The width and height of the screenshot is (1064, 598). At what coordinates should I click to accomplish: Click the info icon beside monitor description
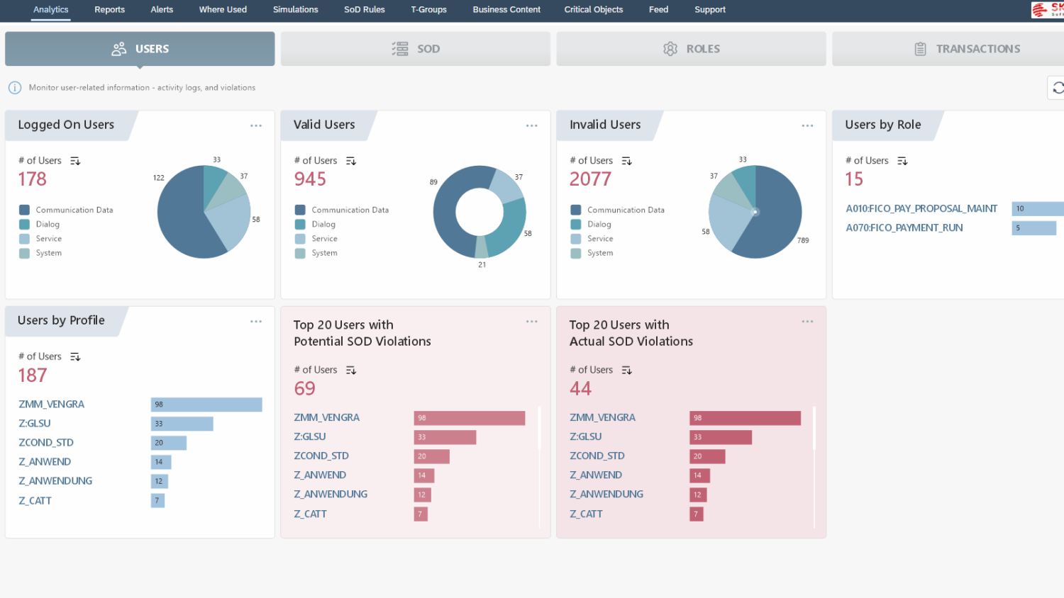pyautogui.click(x=14, y=88)
